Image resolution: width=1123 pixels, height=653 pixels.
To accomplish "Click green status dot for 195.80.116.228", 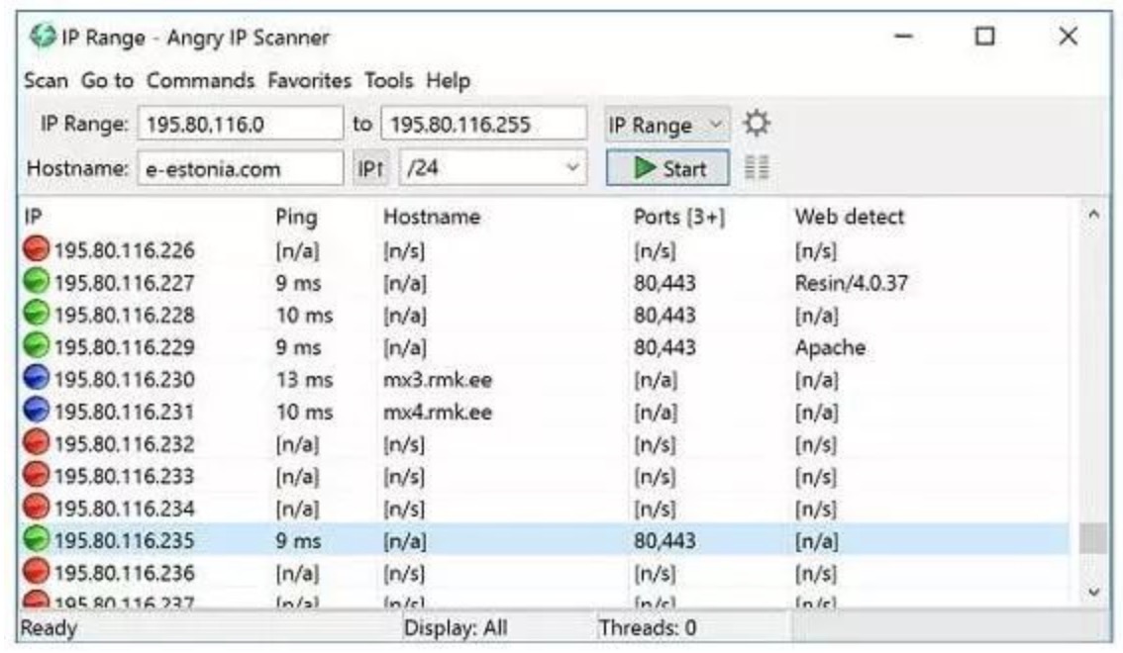I will (36, 314).
